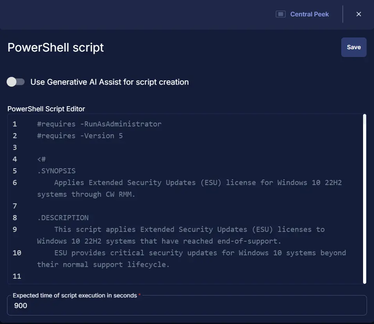The height and width of the screenshot is (324, 374).
Task: Click the #requires -RunAsAdministrator line
Action: (x=99, y=124)
